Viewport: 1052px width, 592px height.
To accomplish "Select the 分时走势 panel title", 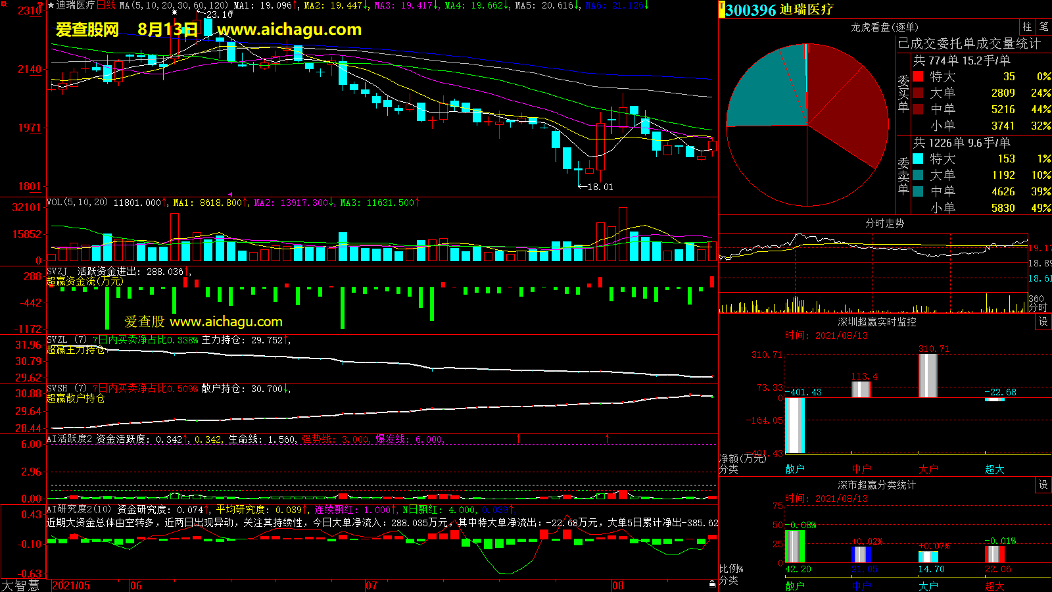I will pyautogui.click(x=884, y=223).
